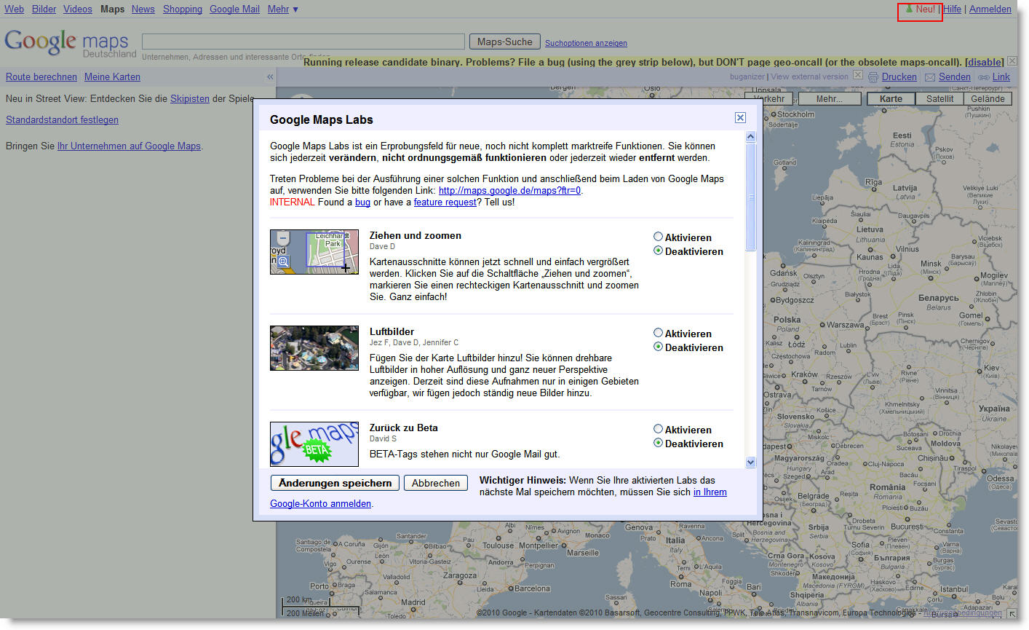The height and width of the screenshot is (630, 1029).
Task: Click the chain icon beside Link
Action: 983,77
